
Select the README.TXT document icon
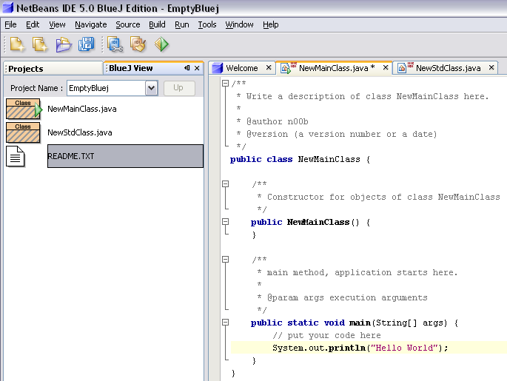[16, 156]
